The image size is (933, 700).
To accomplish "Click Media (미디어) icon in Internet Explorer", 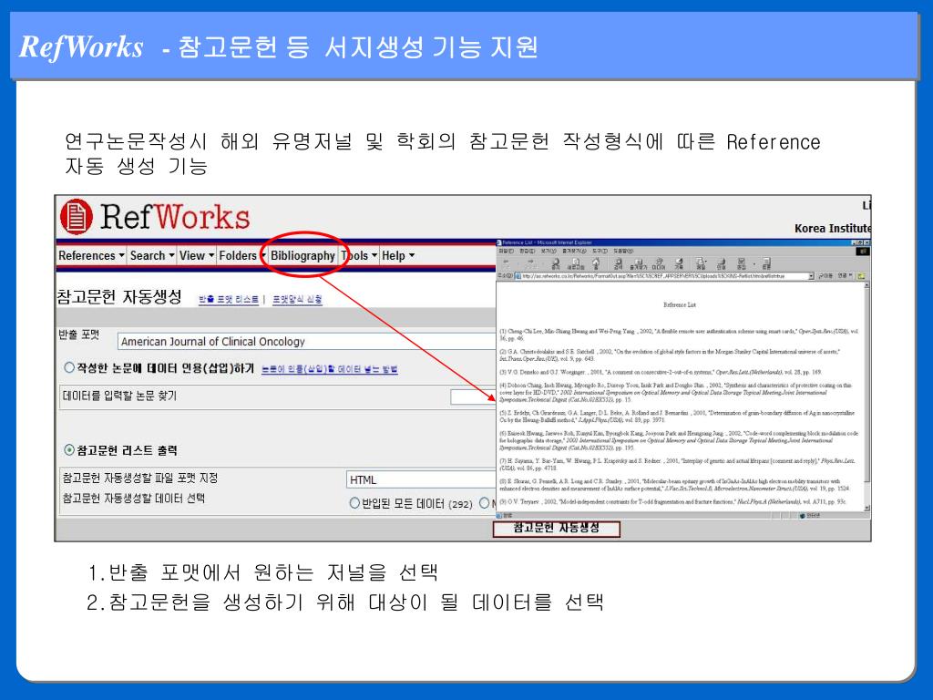I will click(x=659, y=263).
